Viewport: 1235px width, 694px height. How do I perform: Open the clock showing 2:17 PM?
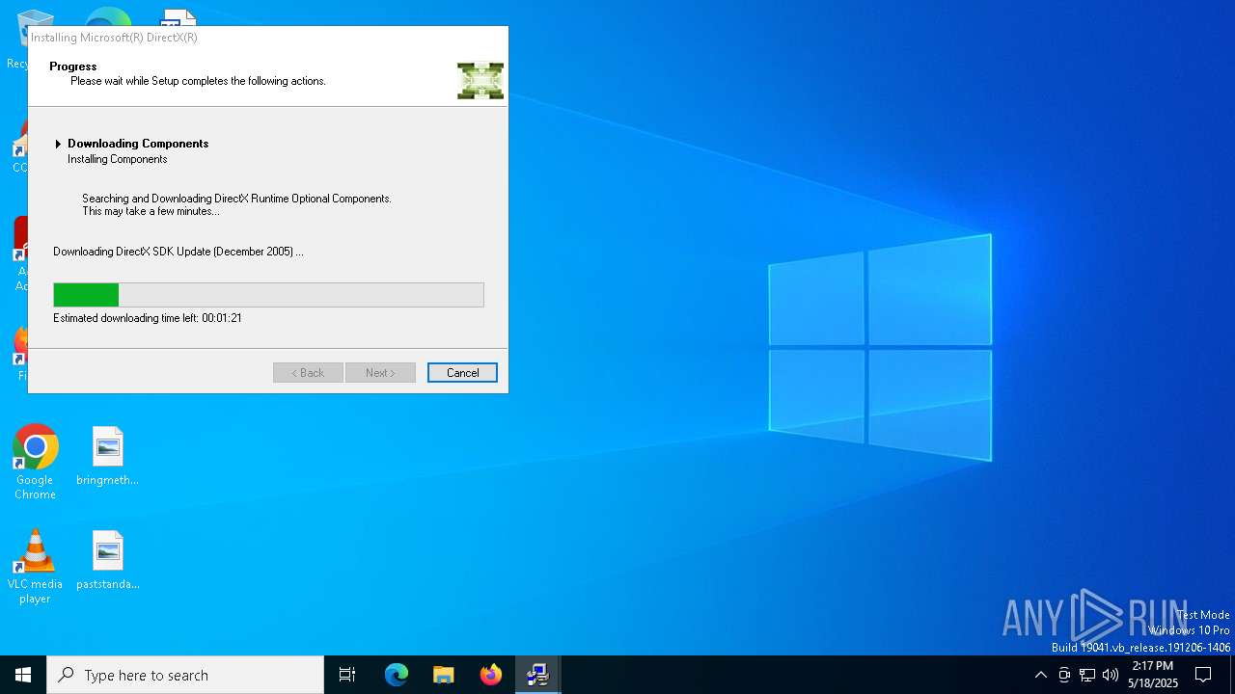(x=1153, y=675)
